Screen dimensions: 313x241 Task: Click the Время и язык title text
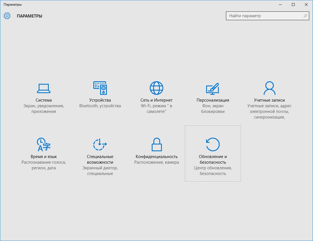tap(44, 157)
